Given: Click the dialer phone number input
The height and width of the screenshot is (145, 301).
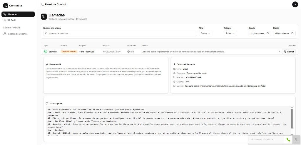Looking at the screenshot, I should point(266,139).
